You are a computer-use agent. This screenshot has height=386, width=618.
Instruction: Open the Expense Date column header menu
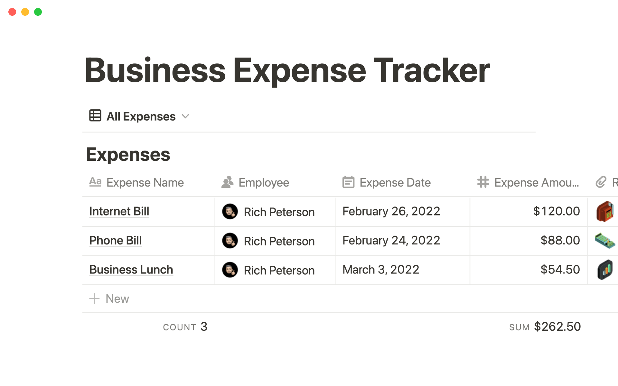click(x=395, y=182)
